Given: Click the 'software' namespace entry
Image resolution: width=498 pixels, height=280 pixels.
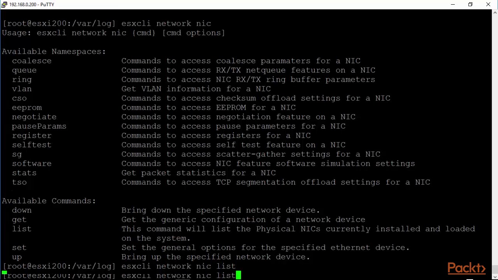Looking at the screenshot, I should [32, 163].
